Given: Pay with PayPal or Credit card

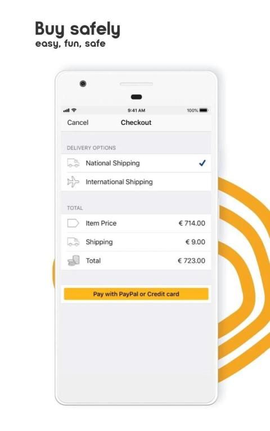Looking at the screenshot, I should coord(136,294).
